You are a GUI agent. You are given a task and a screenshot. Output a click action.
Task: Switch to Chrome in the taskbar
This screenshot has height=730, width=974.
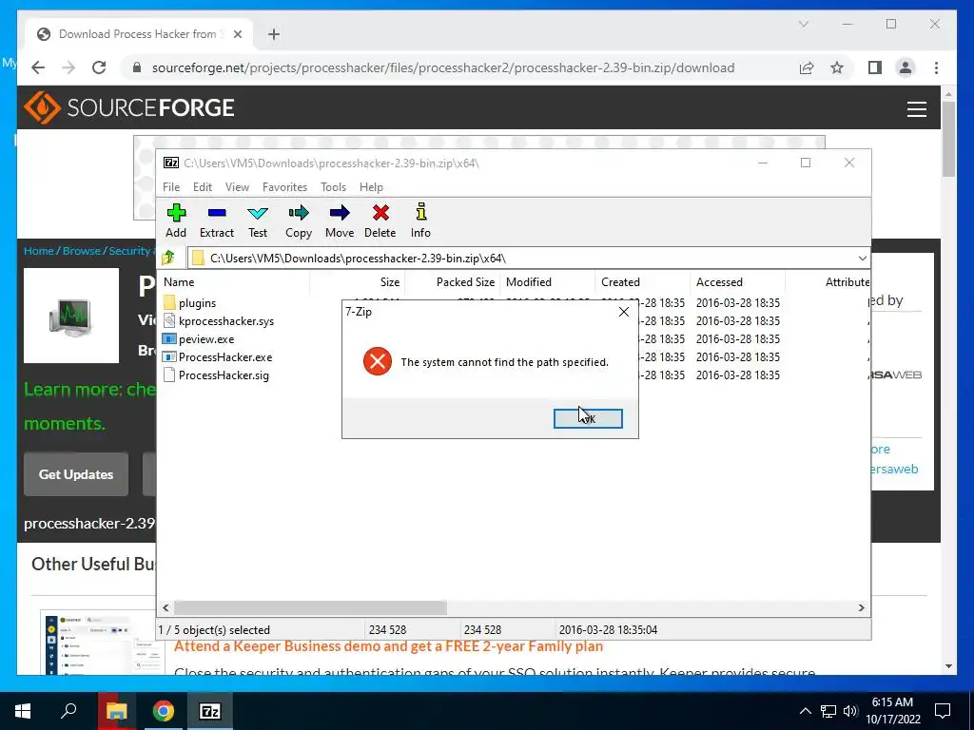pos(164,711)
